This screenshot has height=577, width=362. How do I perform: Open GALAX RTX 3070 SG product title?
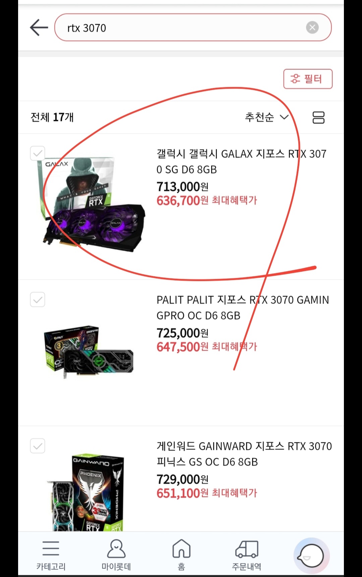coord(242,161)
